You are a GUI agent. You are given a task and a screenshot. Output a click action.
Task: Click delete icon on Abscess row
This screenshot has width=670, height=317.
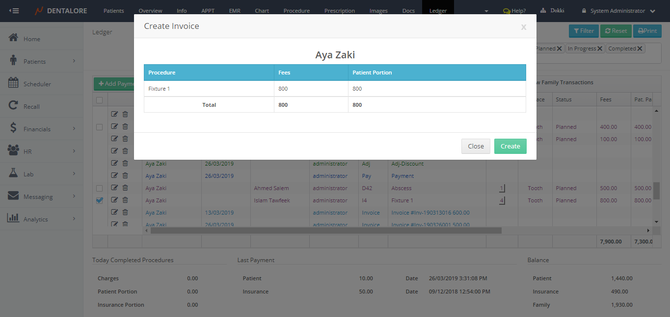(x=125, y=188)
